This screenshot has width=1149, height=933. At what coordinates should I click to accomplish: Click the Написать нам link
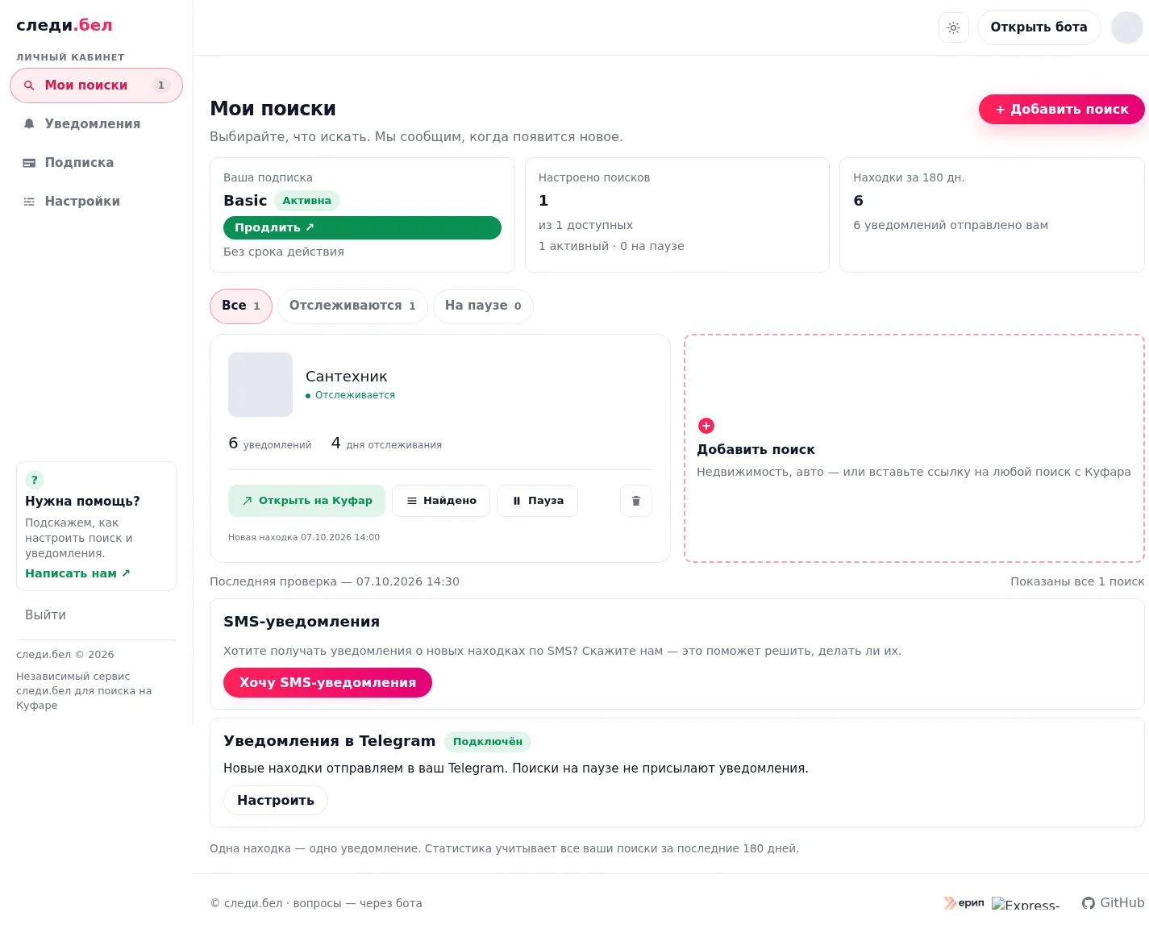coord(77,573)
